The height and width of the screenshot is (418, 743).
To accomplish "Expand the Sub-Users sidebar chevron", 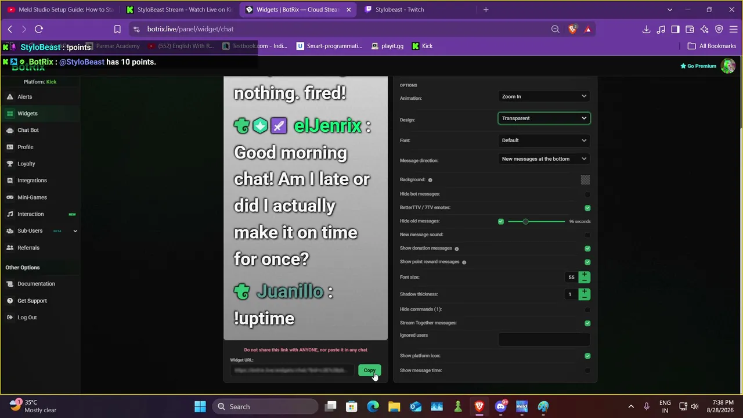I will pyautogui.click(x=75, y=231).
